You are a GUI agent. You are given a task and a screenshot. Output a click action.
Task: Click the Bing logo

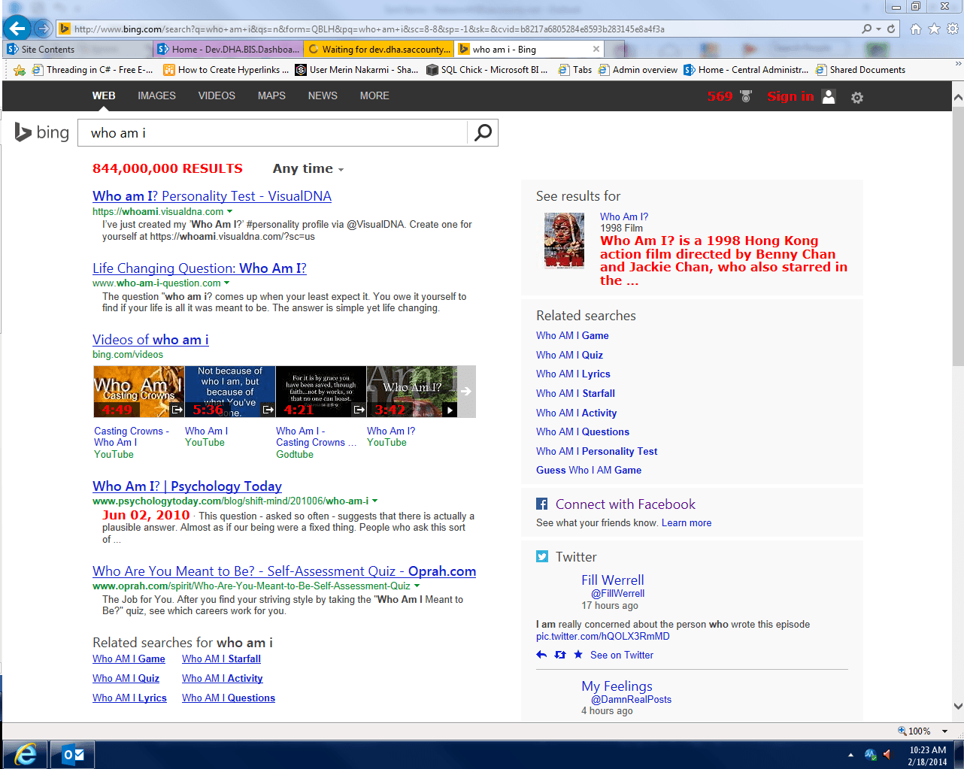coord(42,132)
